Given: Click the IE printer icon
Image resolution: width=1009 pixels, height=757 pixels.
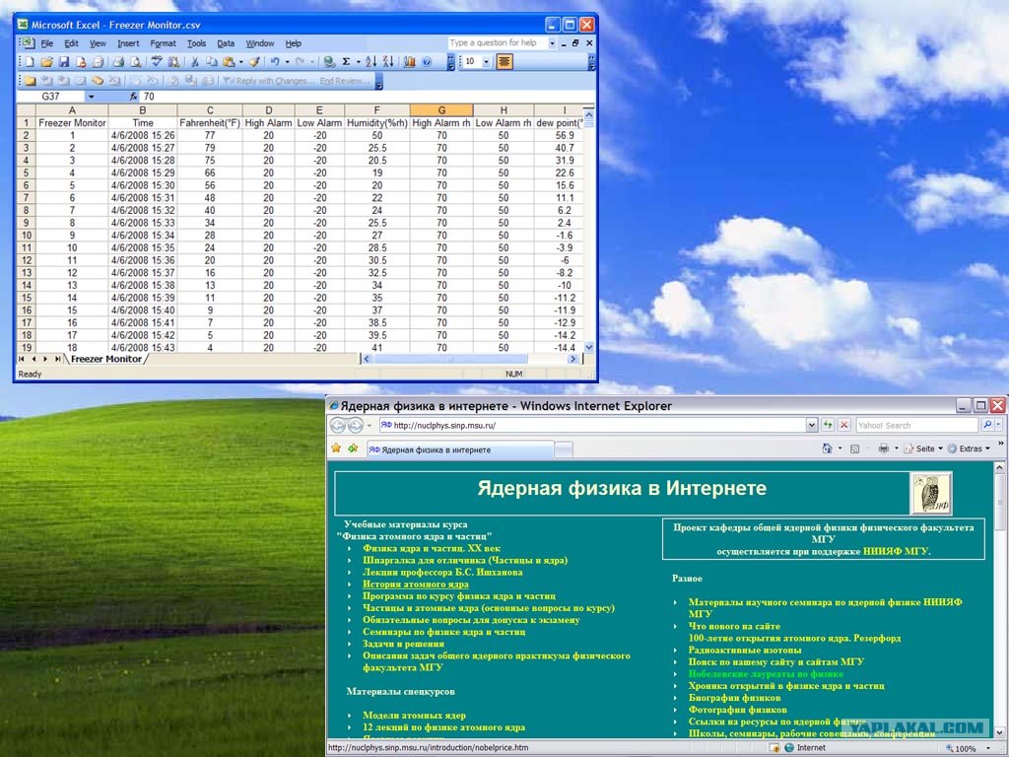Looking at the screenshot, I should (x=884, y=448).
